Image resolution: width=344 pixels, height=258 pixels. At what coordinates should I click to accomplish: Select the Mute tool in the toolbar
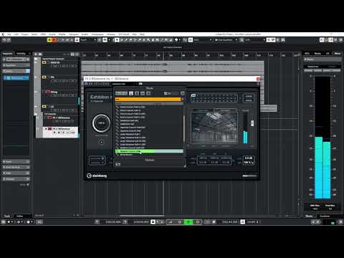[x=144, y=40]
